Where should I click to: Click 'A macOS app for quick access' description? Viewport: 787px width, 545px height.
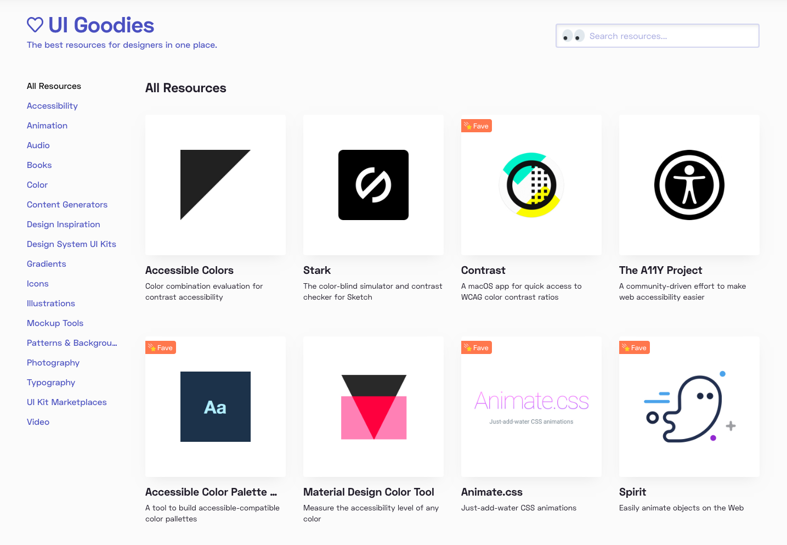[x=521, y=291]
